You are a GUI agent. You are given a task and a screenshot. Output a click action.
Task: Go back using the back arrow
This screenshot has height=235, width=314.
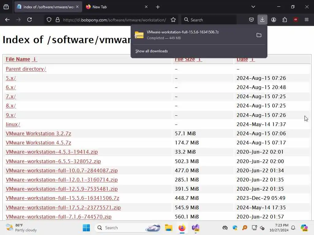click(7, 20)
